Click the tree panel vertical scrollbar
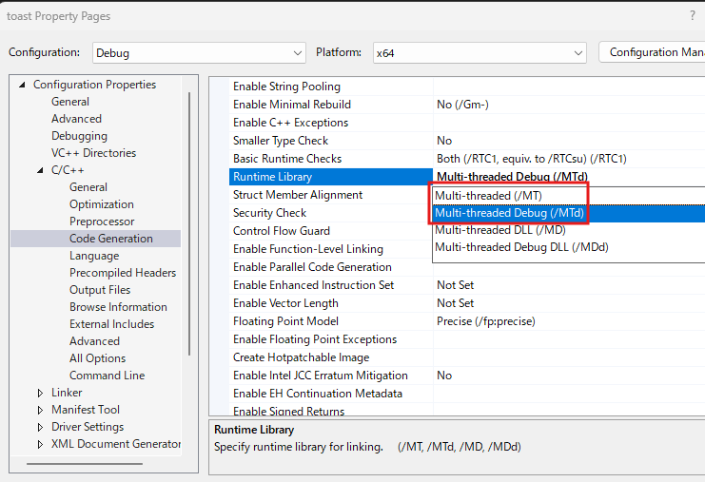Image resolution: width=705 pixels, height=482 pixels. [189, 219]
